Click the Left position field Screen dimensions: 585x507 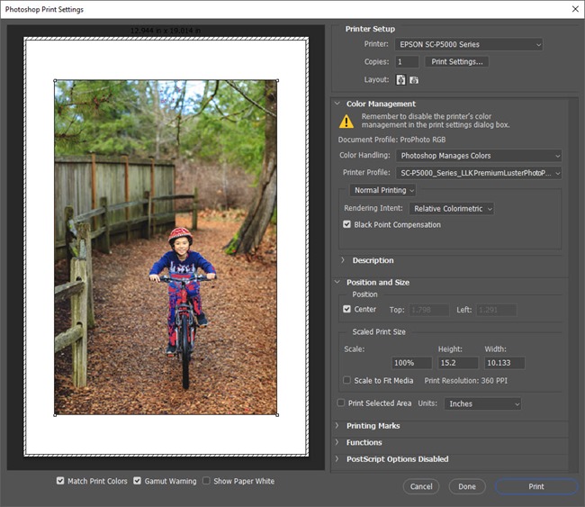click(497, 310)
